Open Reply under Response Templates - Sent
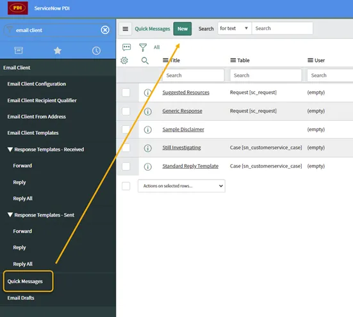Viewport: 353px width, 317px height. point(19,247)
